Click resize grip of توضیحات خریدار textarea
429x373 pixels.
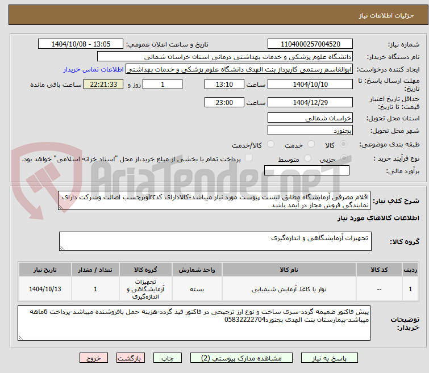20,338
